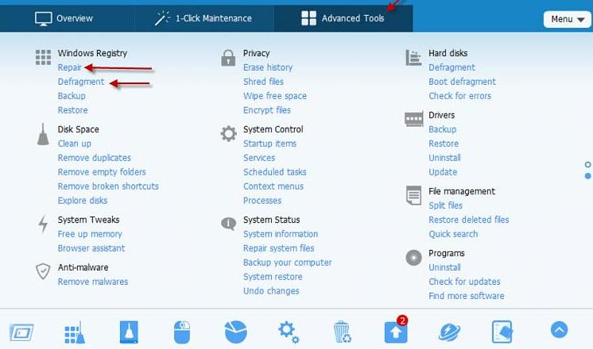Open the Menu dropdown
Image resolution: width=593 pixels, height=349 pixels.
tap(567, 19)
